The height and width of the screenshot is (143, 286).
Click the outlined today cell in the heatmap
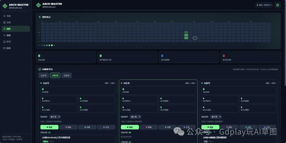tap(195, 38)
